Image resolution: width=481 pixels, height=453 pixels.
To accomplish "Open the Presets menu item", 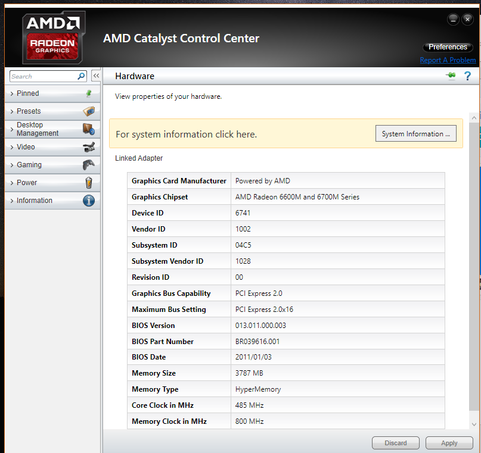I will [x=52, y=111].
